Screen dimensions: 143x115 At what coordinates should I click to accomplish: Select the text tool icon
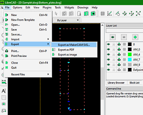tap(4, 91)
